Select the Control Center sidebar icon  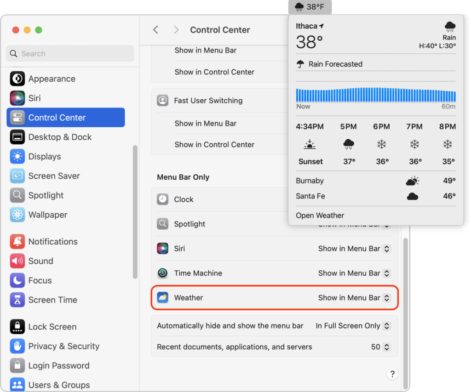(17, 118)
